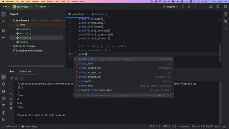
Task: Select main.py in project tree
Action: [24, 42]
